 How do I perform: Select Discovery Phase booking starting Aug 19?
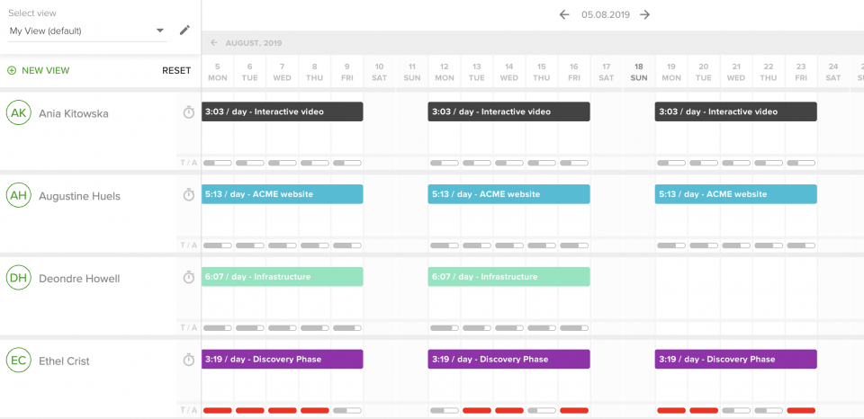coord(735,360)
